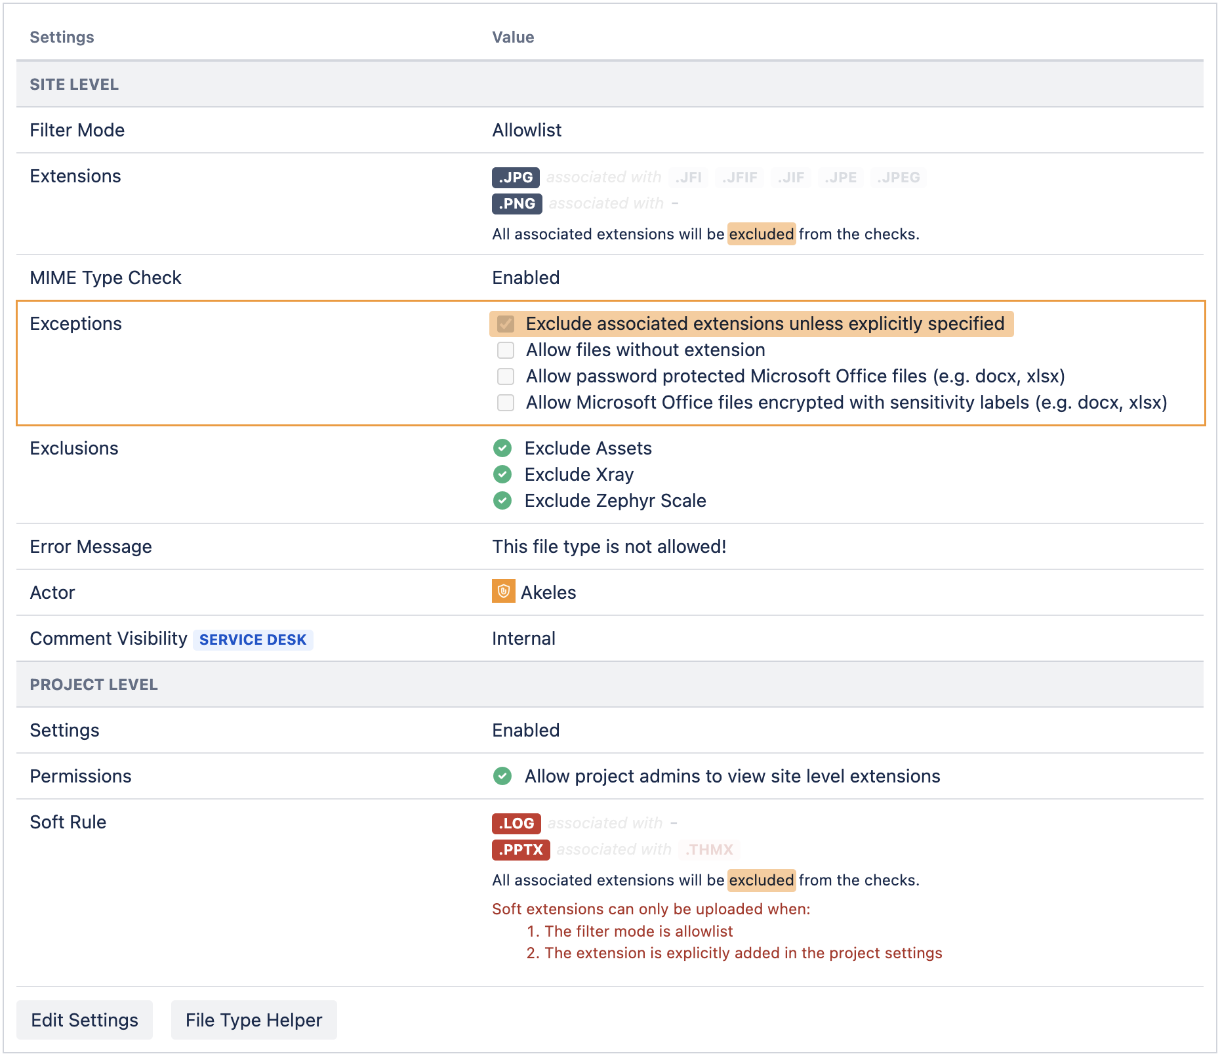
Task: Click the Exclude Assets check icon
Action: [x=502, y=449]
